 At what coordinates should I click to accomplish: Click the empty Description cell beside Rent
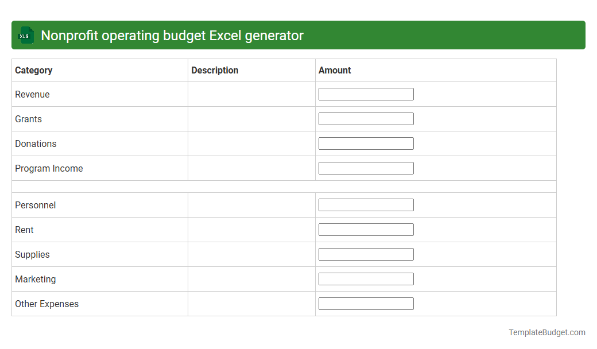(x=251, y=229)
